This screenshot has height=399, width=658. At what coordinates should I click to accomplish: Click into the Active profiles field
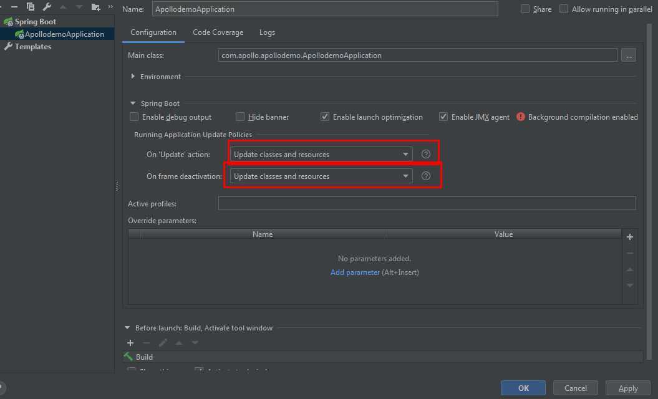coord(427,203)
